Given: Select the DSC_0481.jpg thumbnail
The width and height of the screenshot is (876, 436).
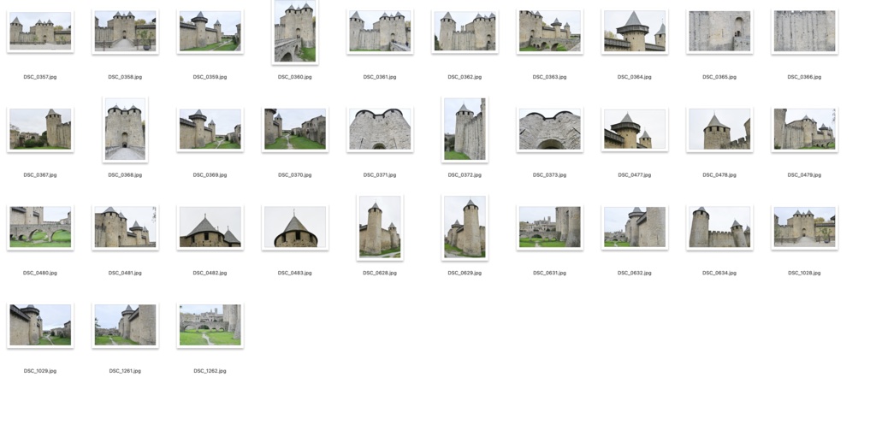Looking at the screenshot, I should 125,227.
